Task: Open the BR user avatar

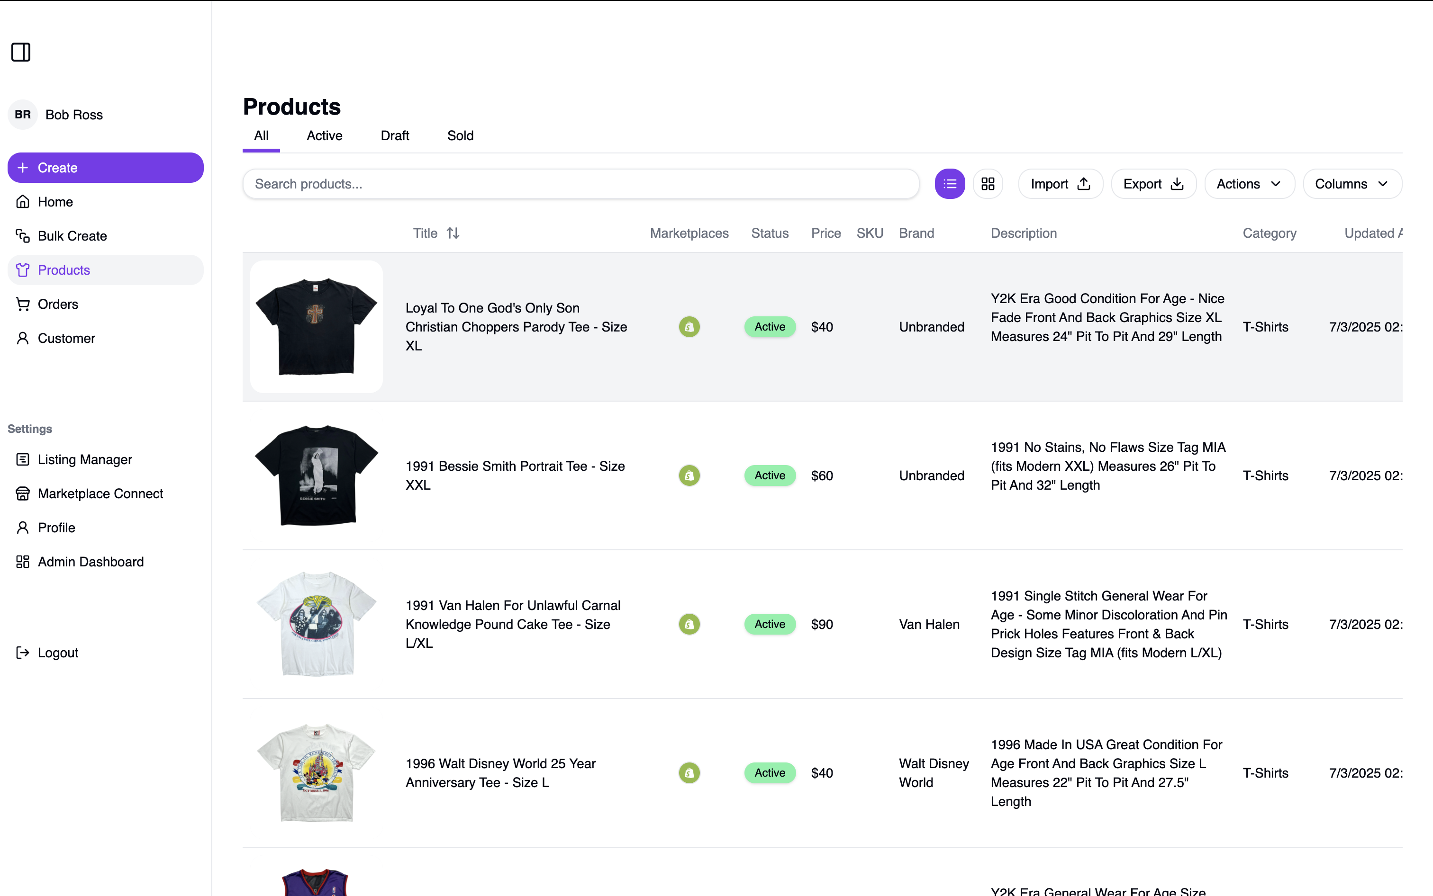Action: 23,115
